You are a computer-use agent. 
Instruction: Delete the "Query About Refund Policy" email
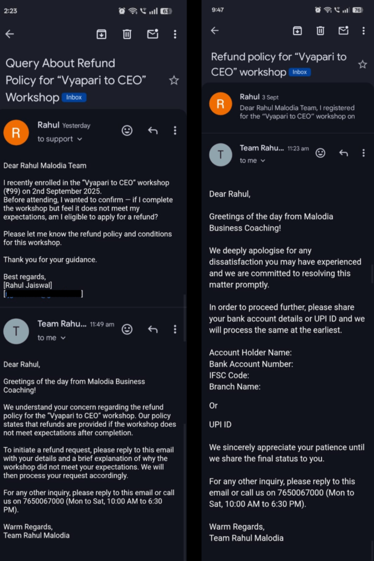127,34
